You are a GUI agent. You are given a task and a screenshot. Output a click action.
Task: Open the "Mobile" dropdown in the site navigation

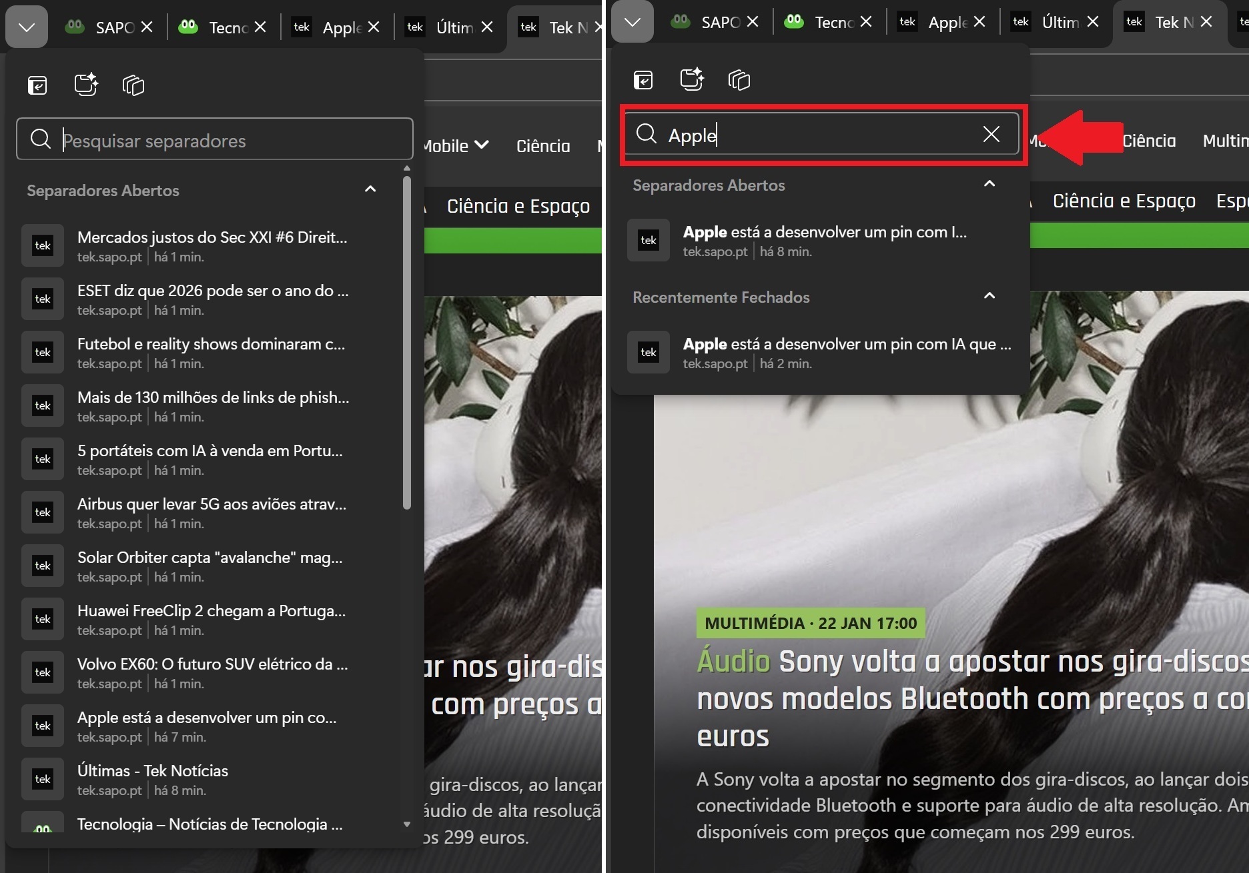click(456, 146)
